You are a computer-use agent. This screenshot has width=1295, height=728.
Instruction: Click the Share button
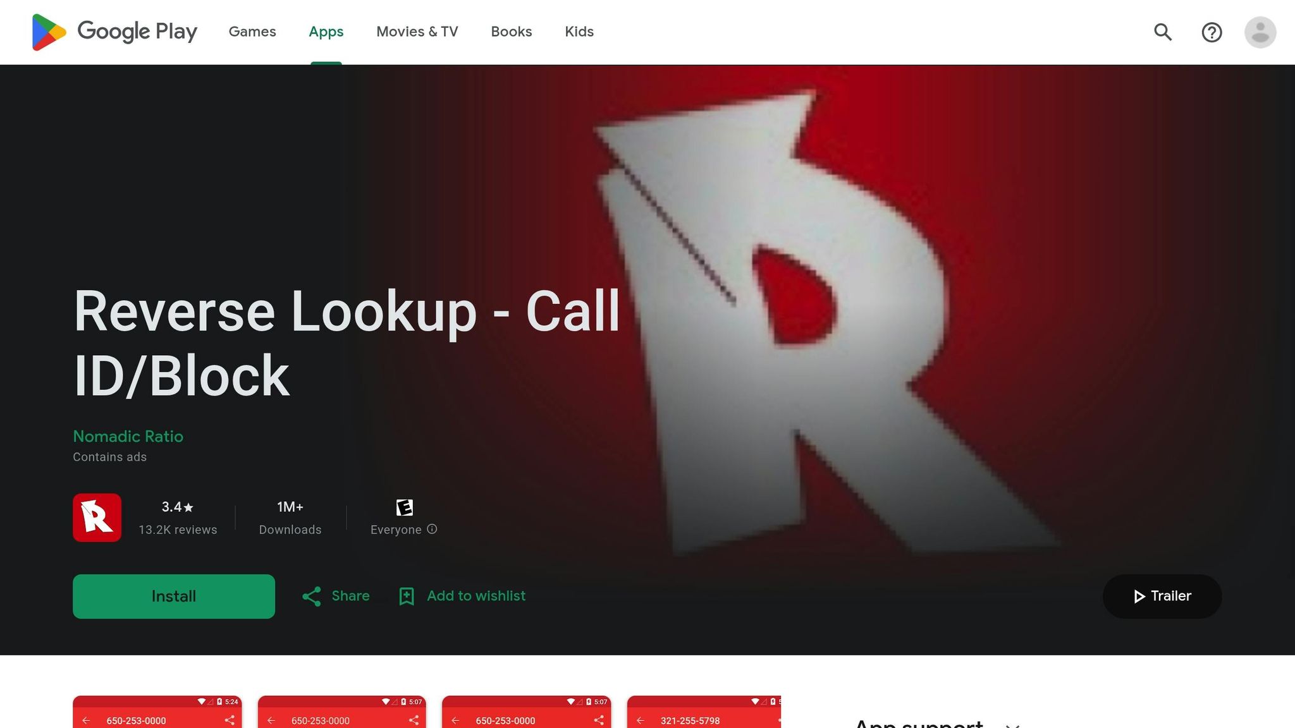[x=336, y=596]
